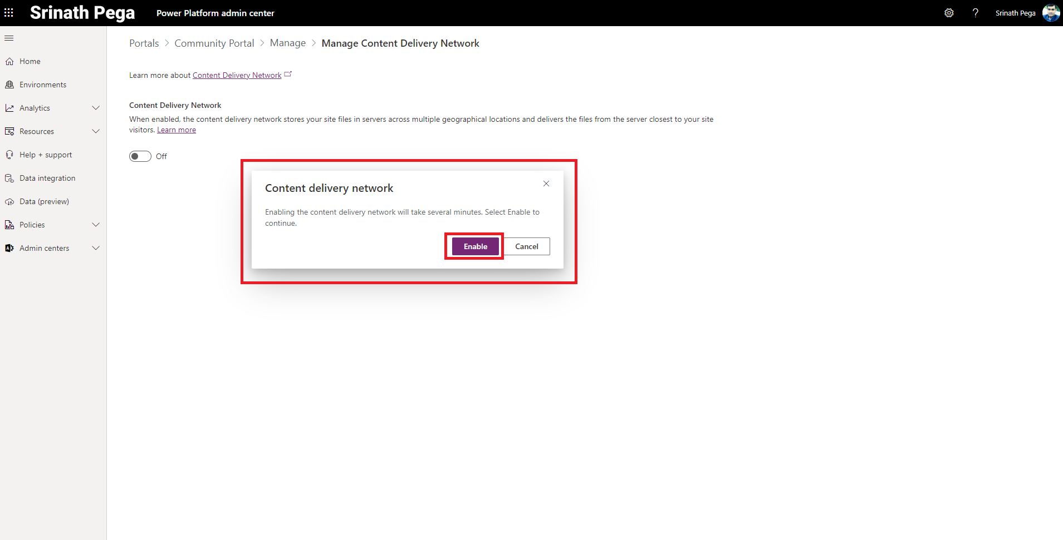The width and height of the screenshot is (1063, 540).
Task: Expand the Admin centers chevron
Action: pos(96,249)
